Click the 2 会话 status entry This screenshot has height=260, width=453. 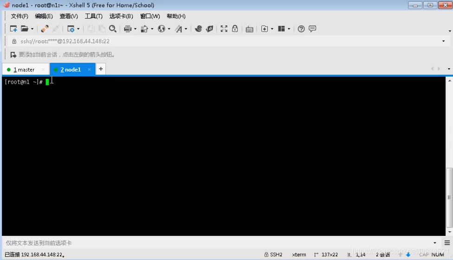coord(383,254)
